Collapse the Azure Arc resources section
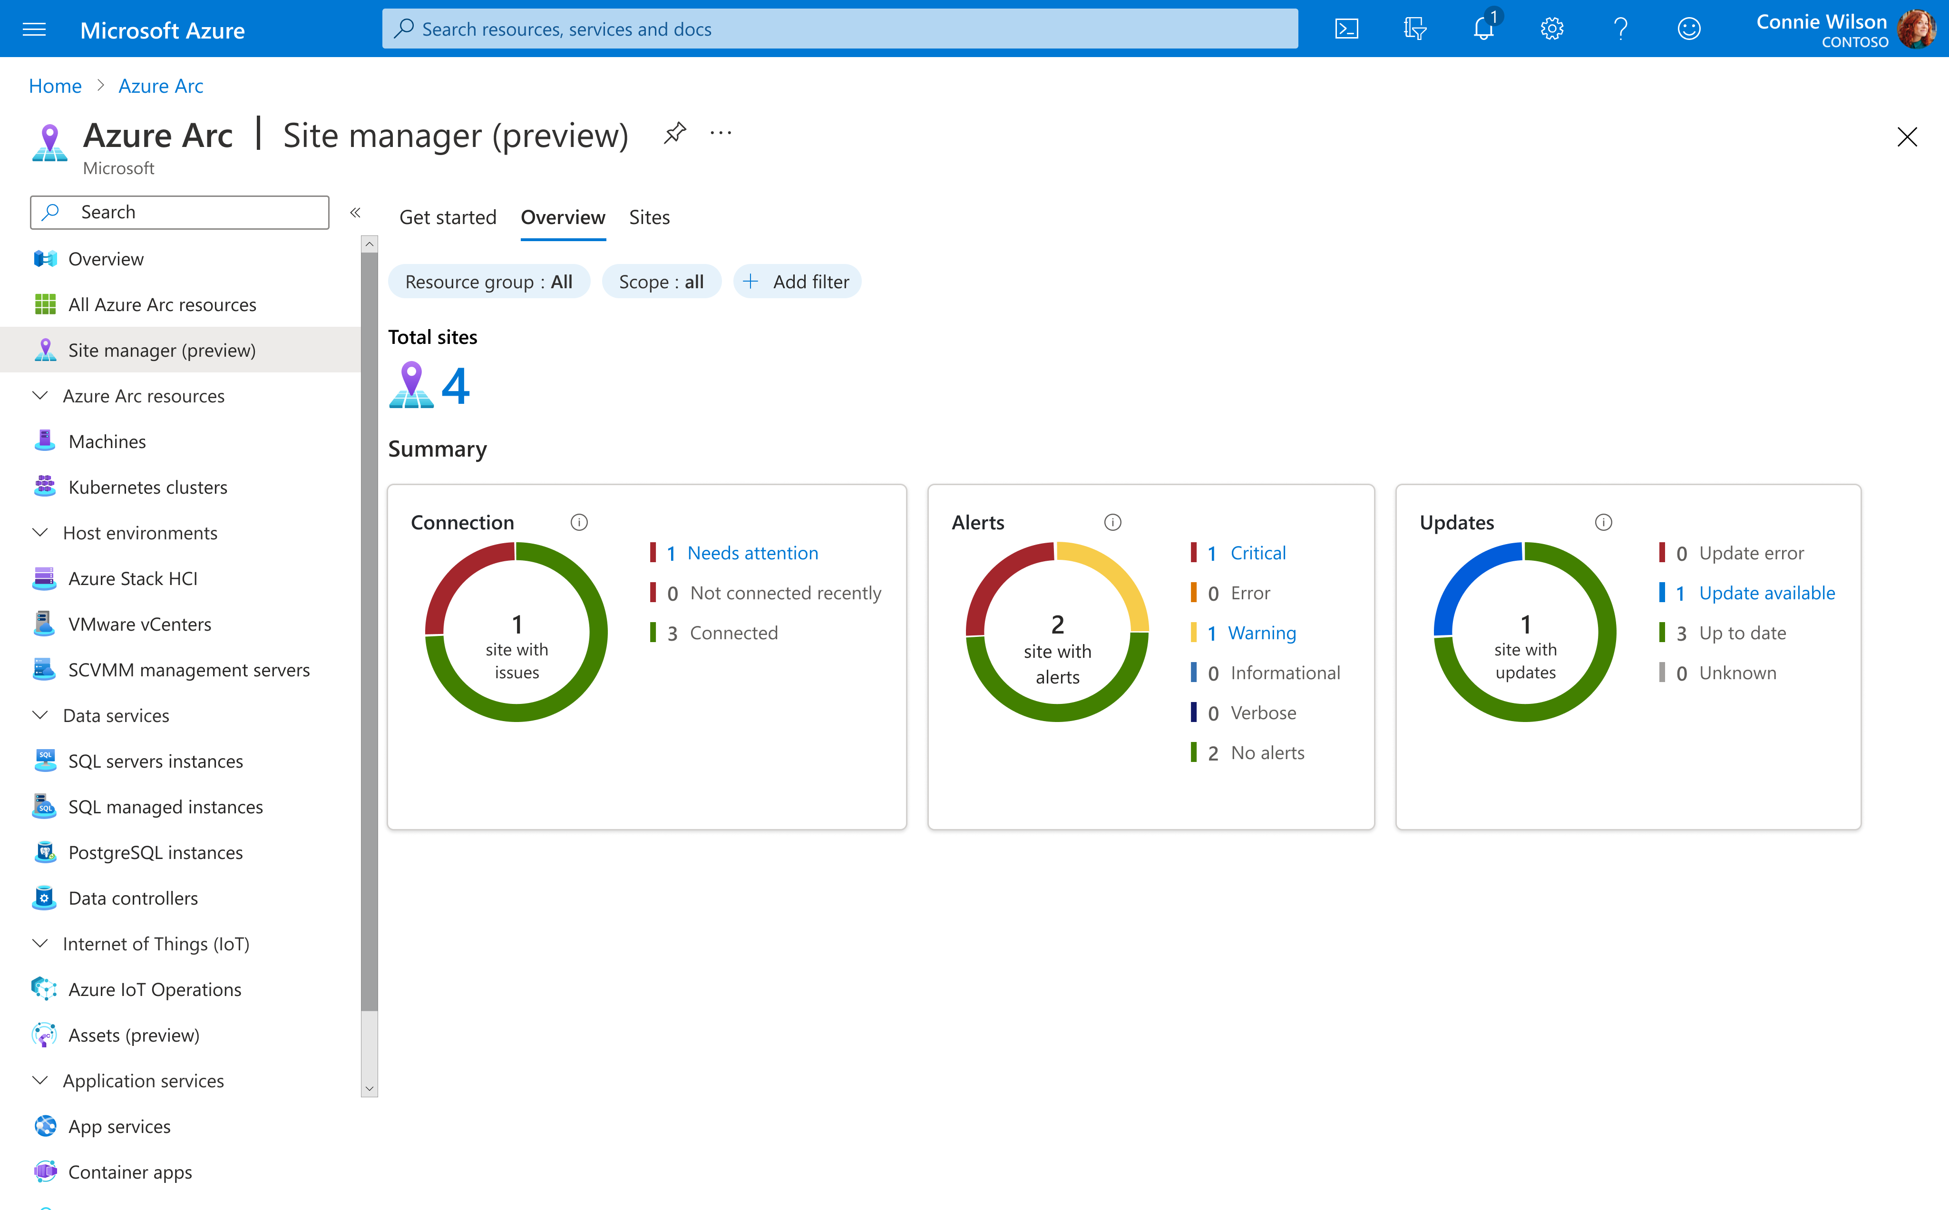The image size is (1949, 1210). (41, 395)
